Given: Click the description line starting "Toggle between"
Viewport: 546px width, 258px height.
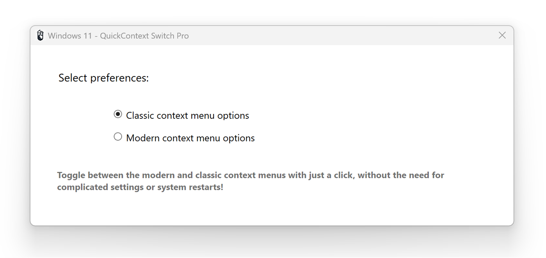Looking at the screenshot, I should point(250,175).
